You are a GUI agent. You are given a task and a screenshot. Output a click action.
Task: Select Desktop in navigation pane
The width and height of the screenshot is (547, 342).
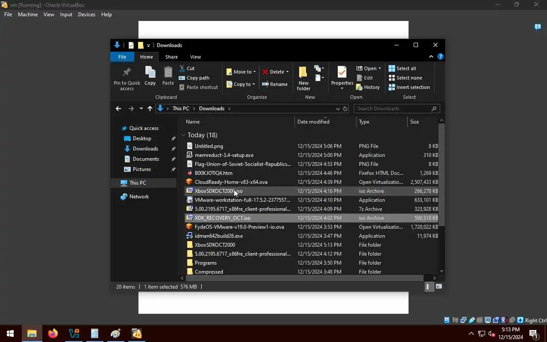coord(142,139)
